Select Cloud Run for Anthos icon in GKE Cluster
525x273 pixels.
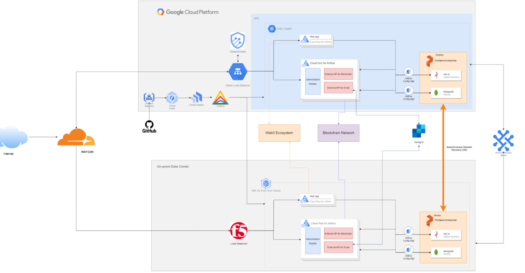(306, 63)
